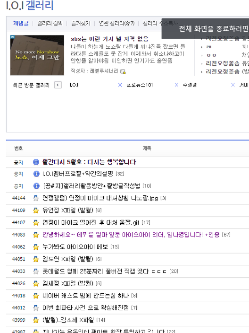Open 갤러리 검색 menu item

[x=50, y=23]
